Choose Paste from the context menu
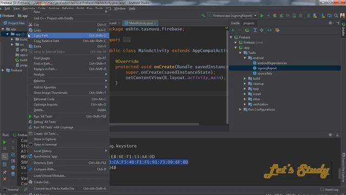Screen dimensions: 346x195 tap(69, 47)
